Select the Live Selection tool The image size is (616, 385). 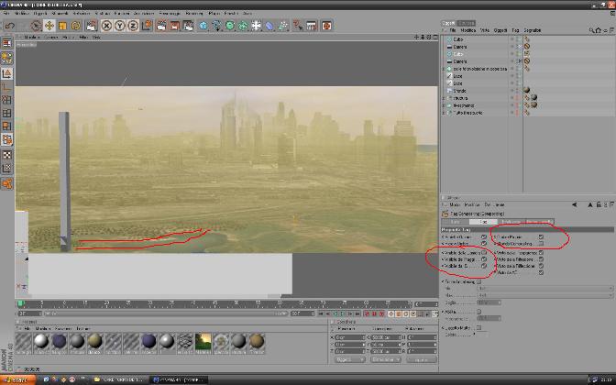36,26
